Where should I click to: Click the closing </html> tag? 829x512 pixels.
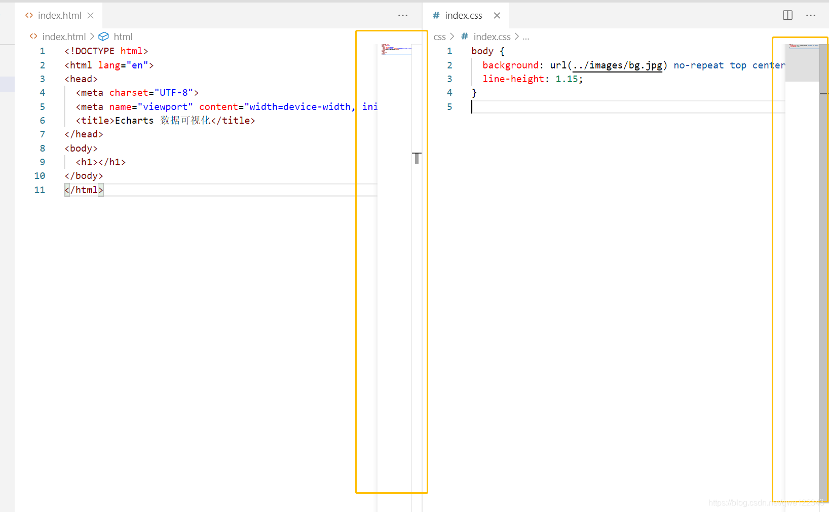[x=84, y=190]
